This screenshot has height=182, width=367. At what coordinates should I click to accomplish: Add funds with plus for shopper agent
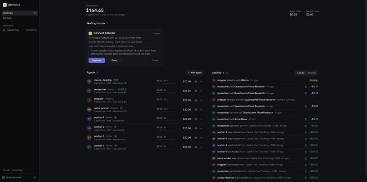pyautogui.click(x=201, y=100)
